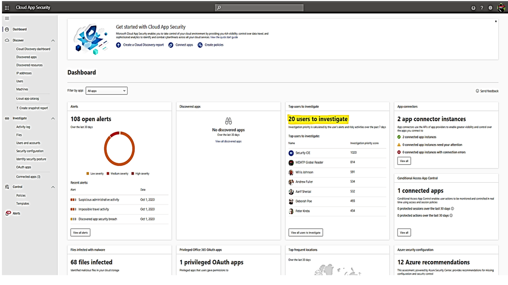Click Create snapshot report
The height and width of the screenshot is (285, 508).
[x=32, y=108]
